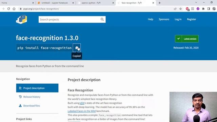Image resolution: width=217 pixels, height=122 pixels.
Task: Click the face_recognition inline code text
Action: tap(110, 115)
